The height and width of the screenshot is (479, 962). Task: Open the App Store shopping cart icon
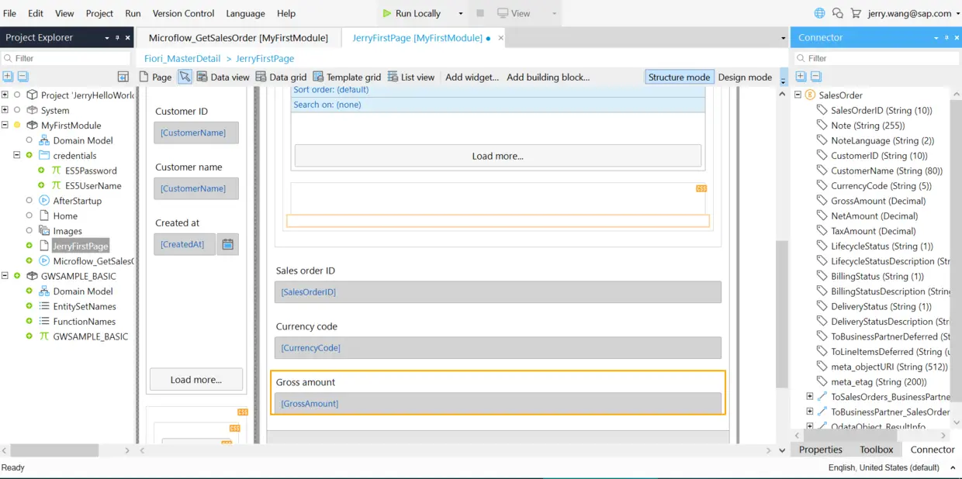(856, 13)
